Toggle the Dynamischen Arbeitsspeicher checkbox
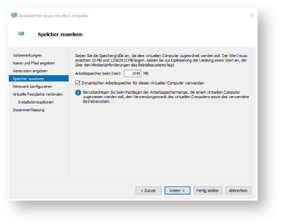 pos(78,83)
